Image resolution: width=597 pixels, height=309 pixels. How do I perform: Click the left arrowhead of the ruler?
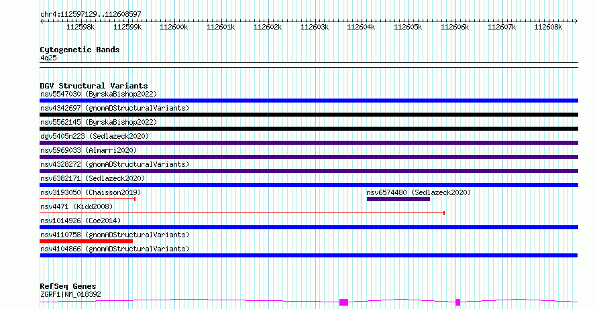[x=42, y=21]
